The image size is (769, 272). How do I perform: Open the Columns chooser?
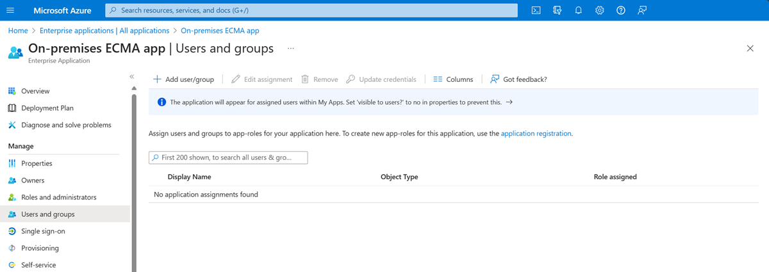point(453,79)
